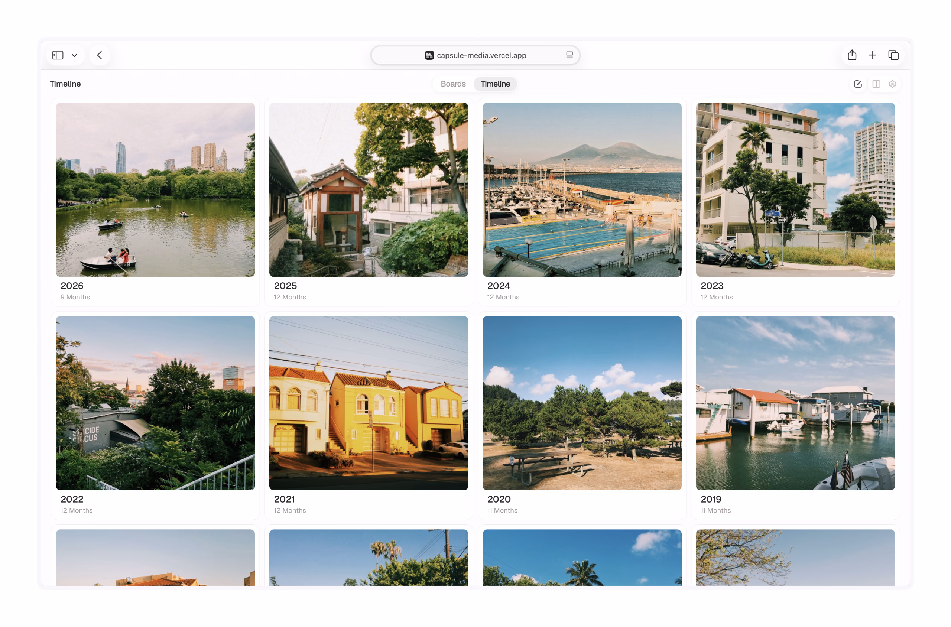Switch to the Boards tab
Image resolution: width=951 pixels, height=627 pixels.
[x=453, y=84]
